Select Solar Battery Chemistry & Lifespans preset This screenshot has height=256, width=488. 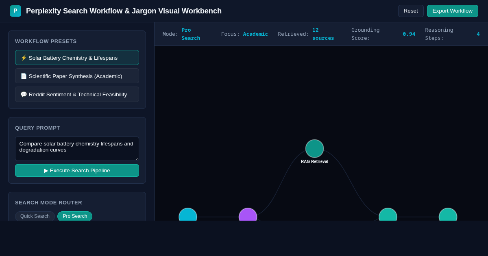[x=77, y=58]
